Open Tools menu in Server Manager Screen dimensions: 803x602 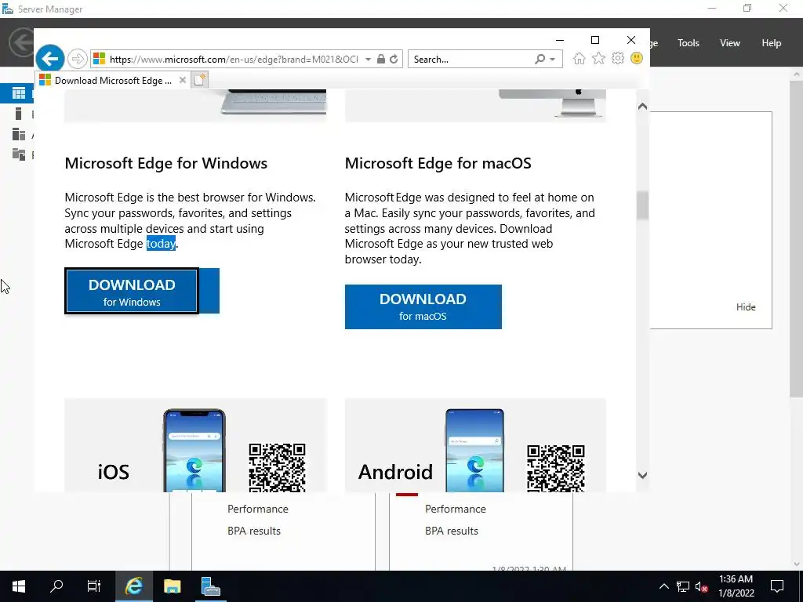(x=689, y=43)
